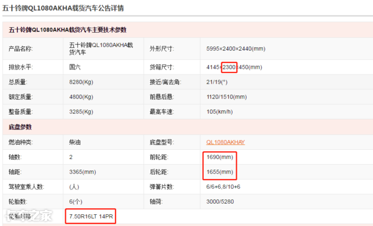Open the QL1080AKHAY chassis model link
Image resolution: width=373 pixels, height=226 pixels.
click(x=225, y=142)
